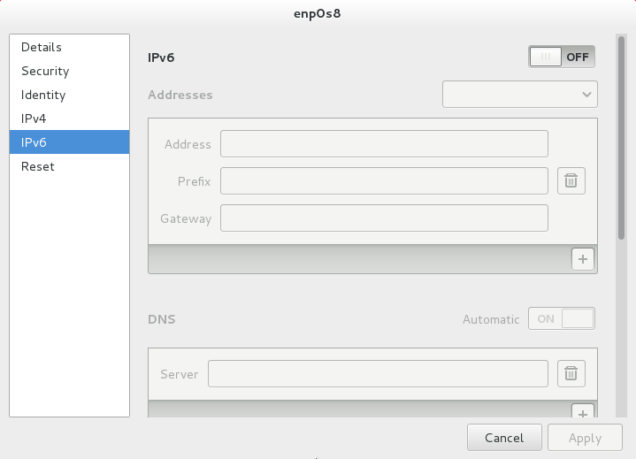Click the enp0s8 window title
636x459 pixels.
click(x=318, y=13)
